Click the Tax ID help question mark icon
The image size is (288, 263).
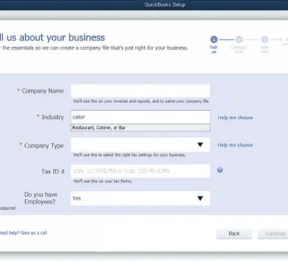[220, 170]
